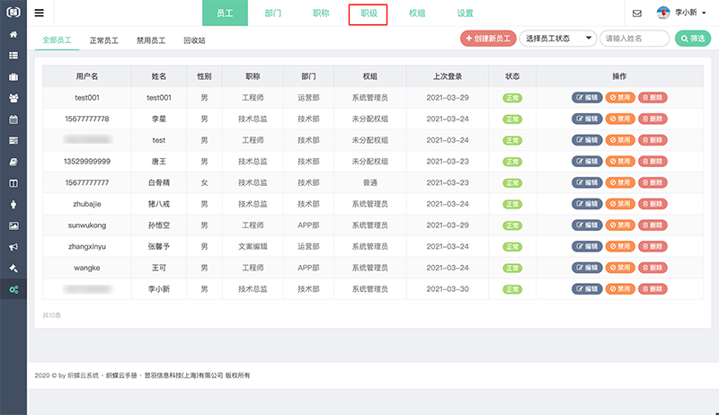Screen dimensions: 719x415
Task: Open the book icon in sidebar
Action: click(13, 162)
